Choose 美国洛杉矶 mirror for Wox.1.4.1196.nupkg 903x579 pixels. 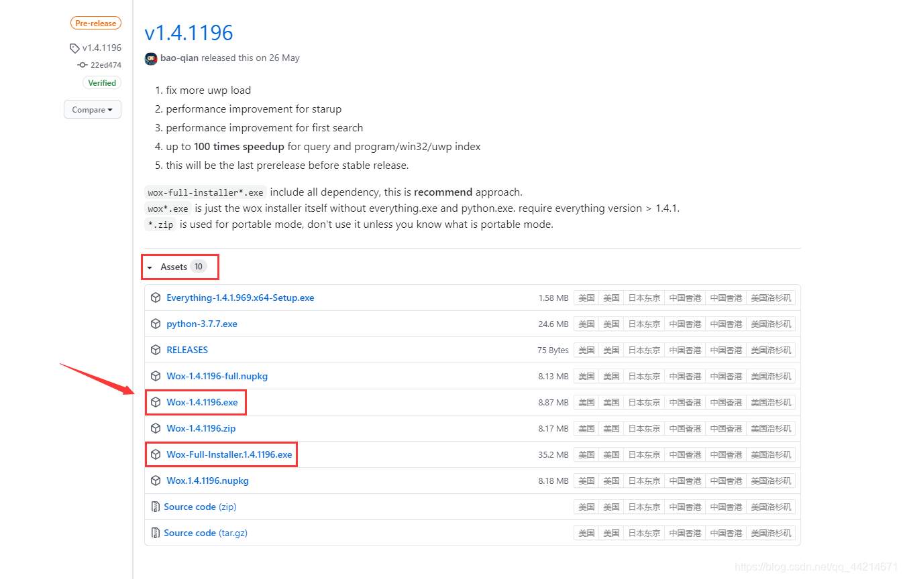(771, 480)
